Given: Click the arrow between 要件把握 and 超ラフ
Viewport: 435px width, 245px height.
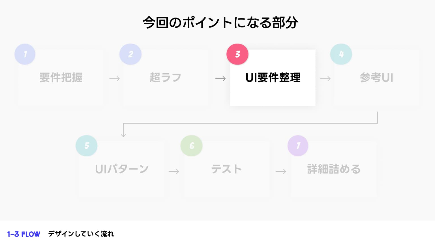Looking at the screenshot, I should pos(115,78).
